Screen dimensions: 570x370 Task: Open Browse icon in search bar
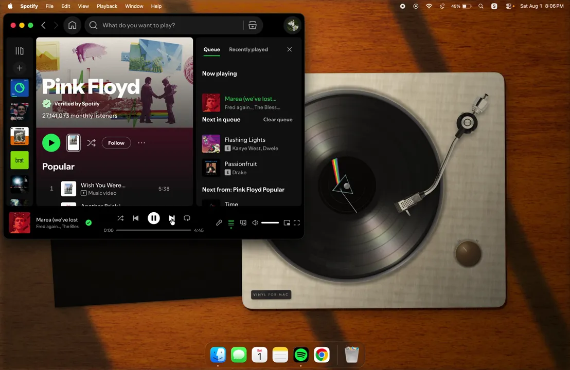point(252,25)
